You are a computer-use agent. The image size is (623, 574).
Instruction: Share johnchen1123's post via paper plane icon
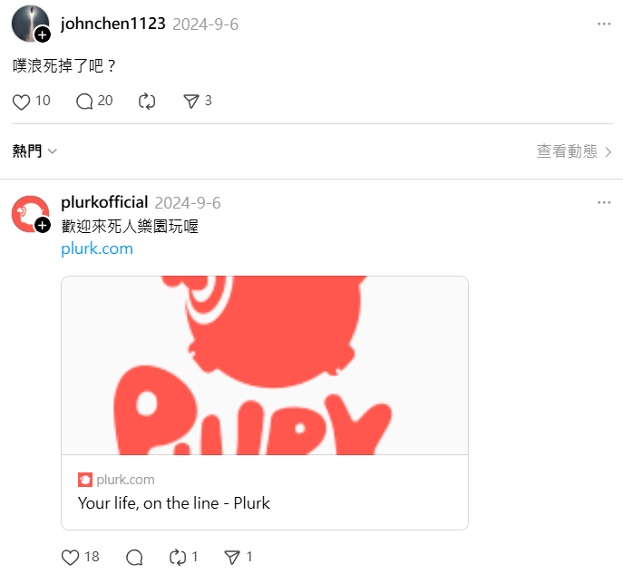click(191, 102)
